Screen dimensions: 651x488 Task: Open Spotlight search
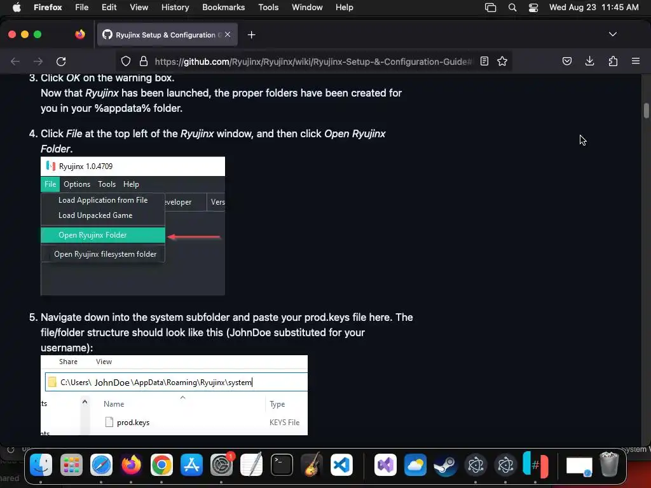512,8
